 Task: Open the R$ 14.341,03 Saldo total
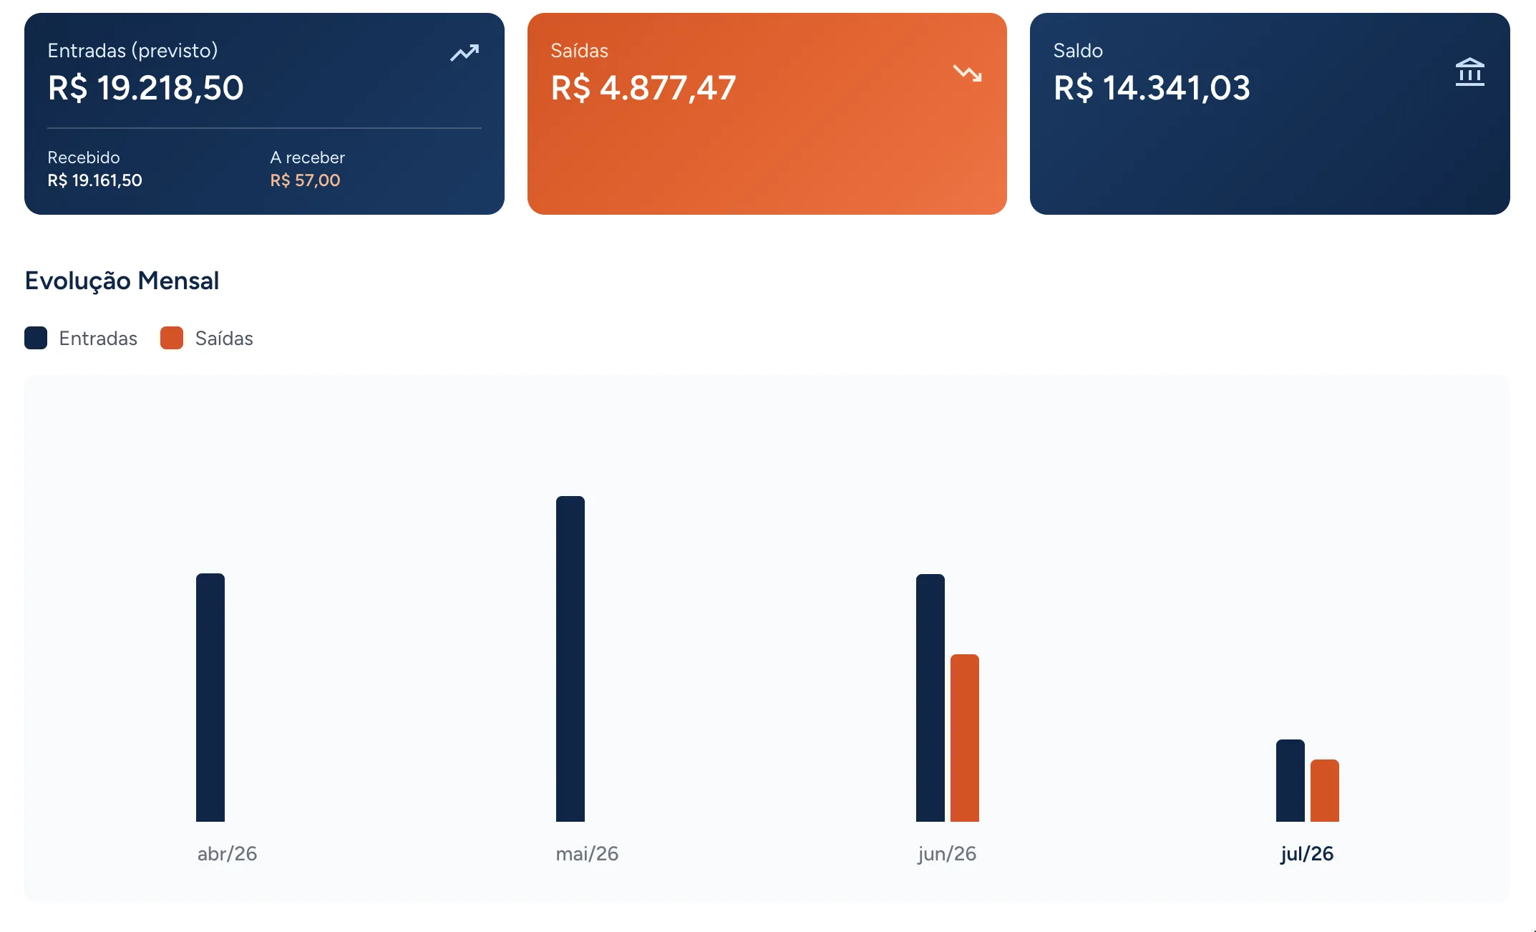point(1152,88)
